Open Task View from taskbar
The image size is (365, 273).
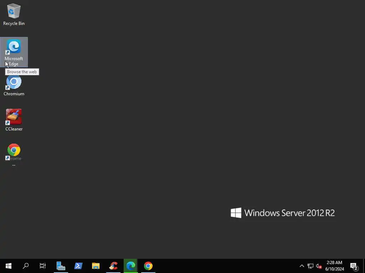43,266
